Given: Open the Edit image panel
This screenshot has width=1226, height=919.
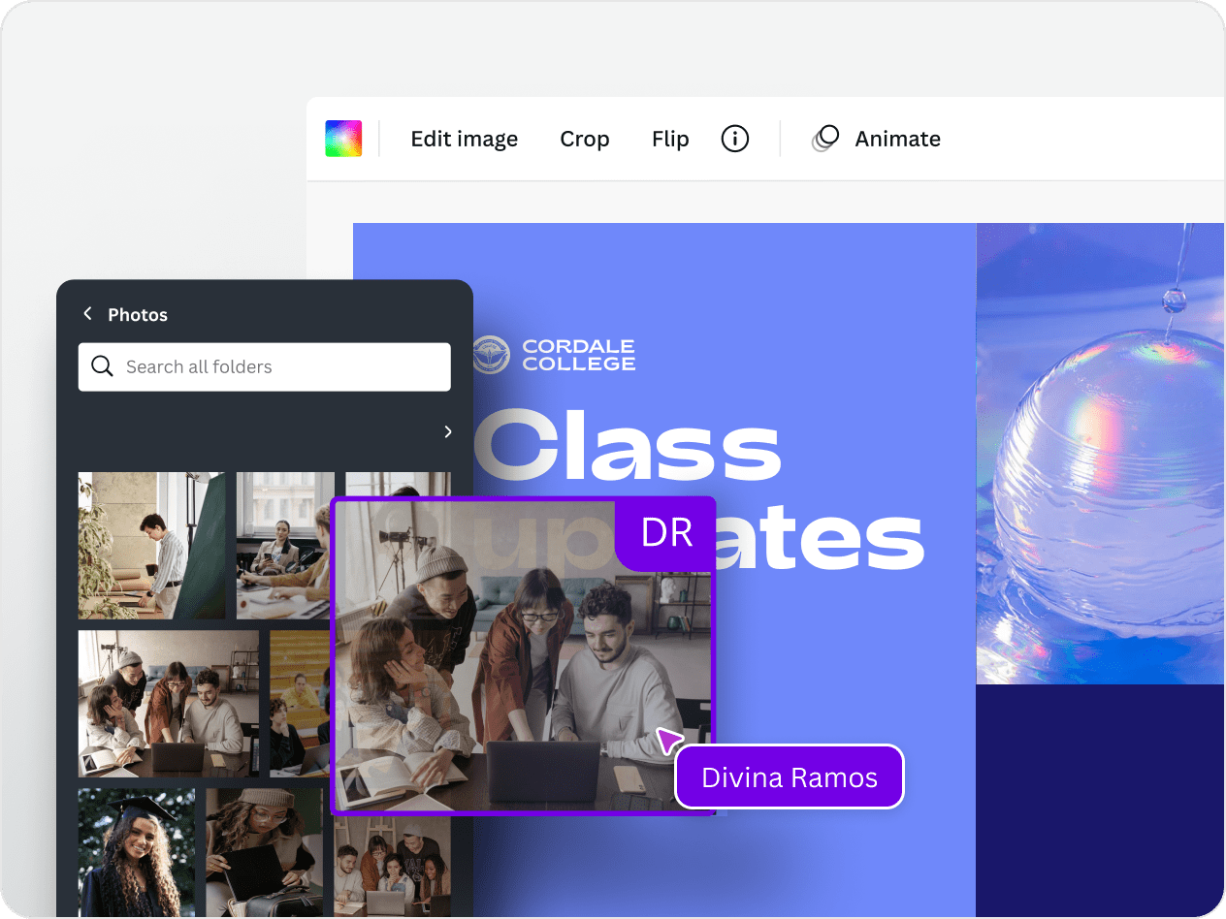Looking at the screenshot, I should (x=464, y=139).
